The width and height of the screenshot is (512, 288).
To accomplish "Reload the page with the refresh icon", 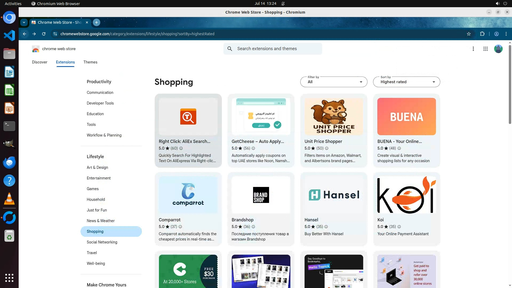I will tap(44, 34).
